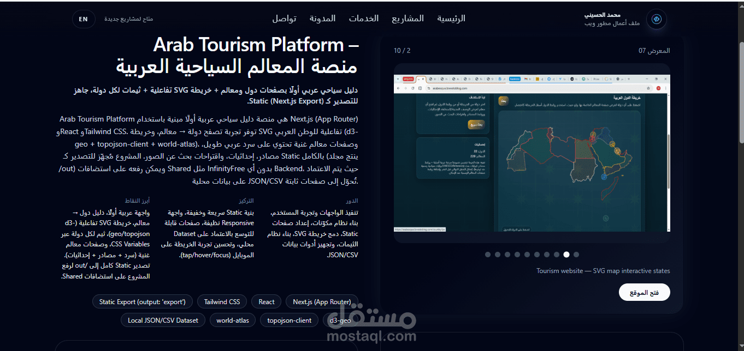744x351 pixels.
Task: Switch language with the EN button
Action: click(x=83, y=19)
